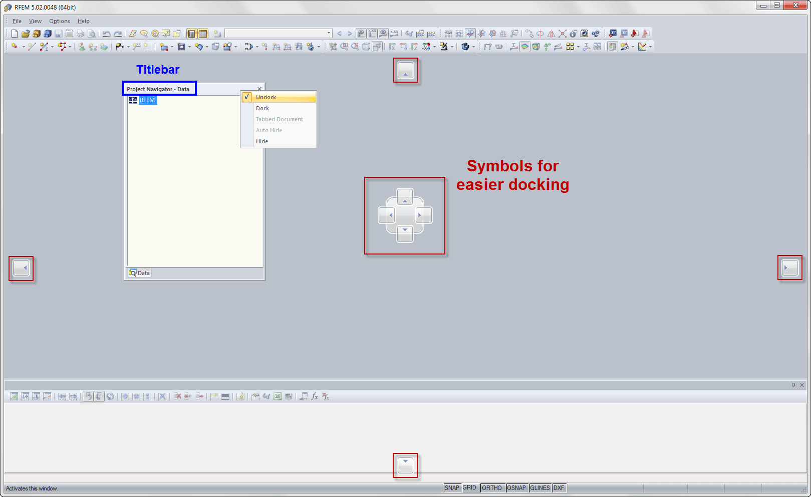This screenshot has width=811, height=497.
Task: Open the File menu
Action: click(17, 21)
